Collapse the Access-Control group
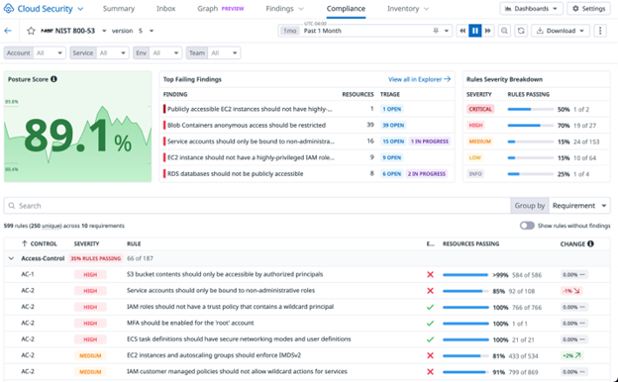Viewport: 618px width, 382px height. pyautogui.click(x=11, y=258)
